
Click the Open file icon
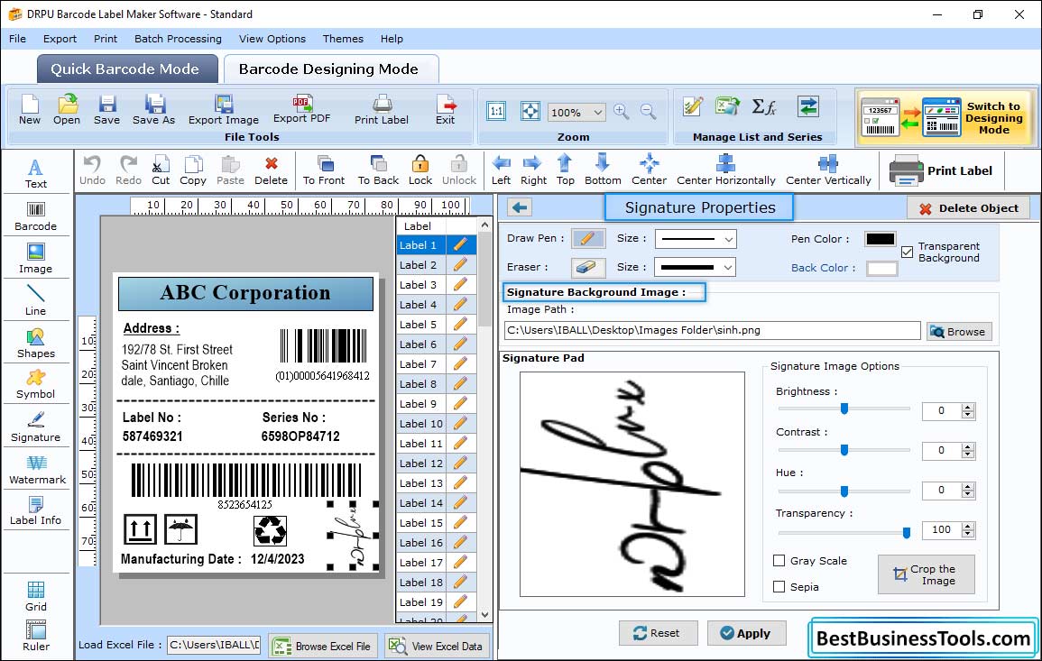(67, 110)
